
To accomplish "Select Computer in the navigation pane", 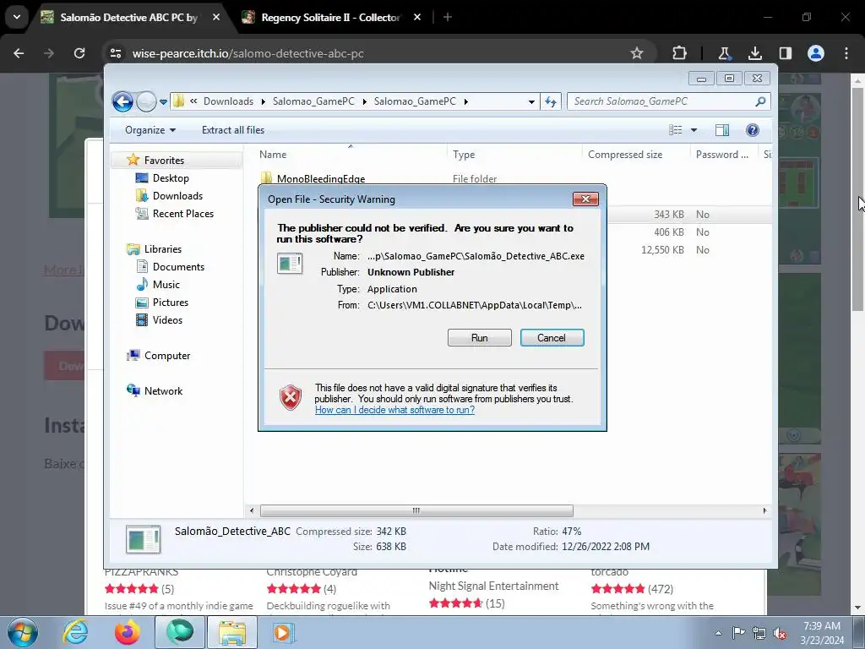I will coord(166,356).
